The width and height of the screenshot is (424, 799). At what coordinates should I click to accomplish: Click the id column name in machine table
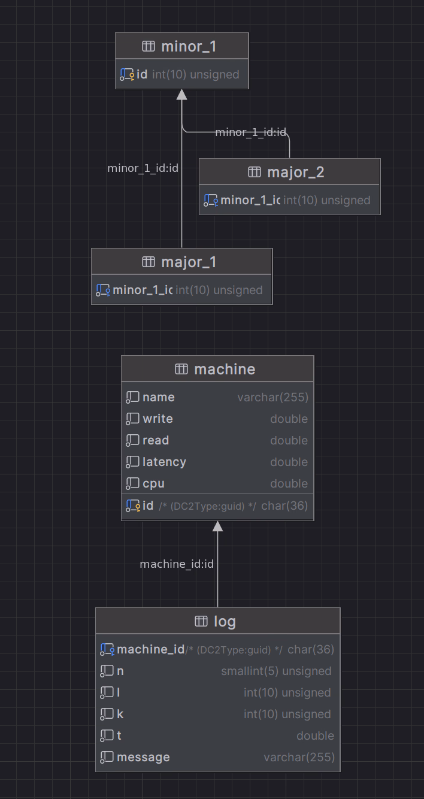148,506
